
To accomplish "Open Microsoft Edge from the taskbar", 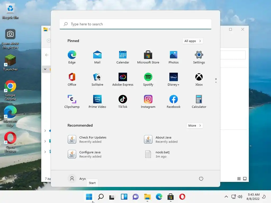I will point(159,197).
